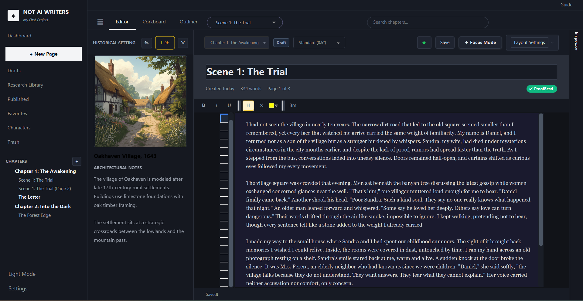This screenshot has width=583, height=301.
Task: Open Published in the sidebar
Action: 18,99
